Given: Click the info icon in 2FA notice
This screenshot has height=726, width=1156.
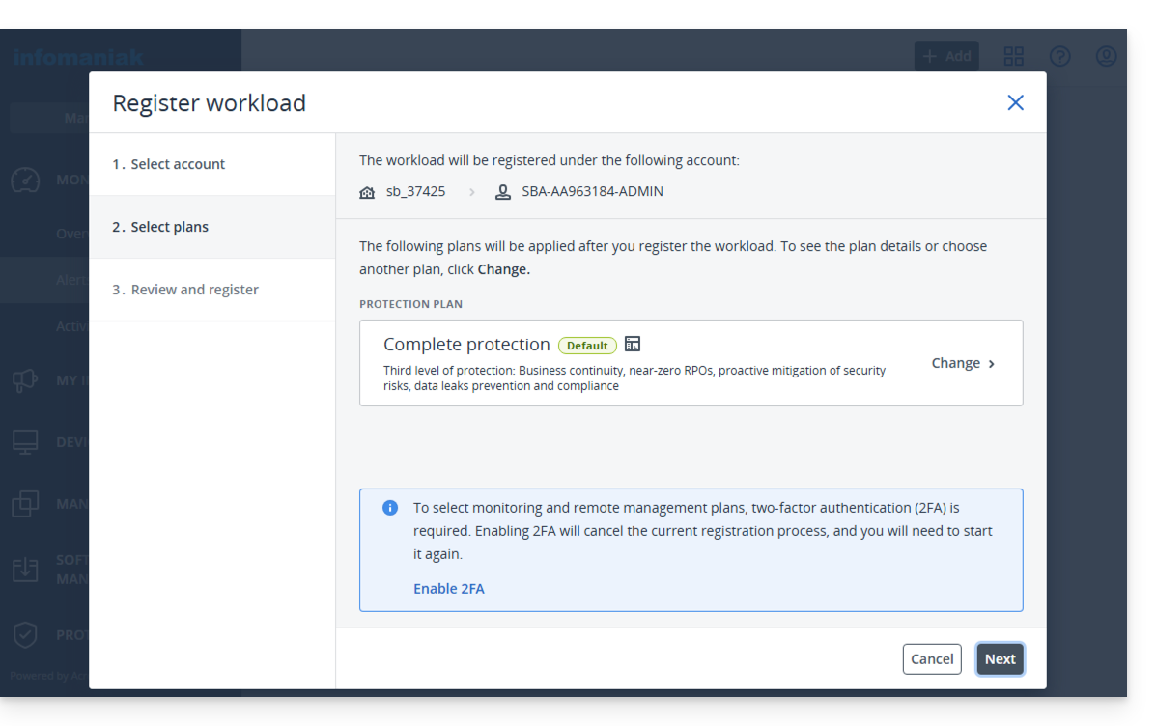Looking at the screenshot, I should click(390, 508).
